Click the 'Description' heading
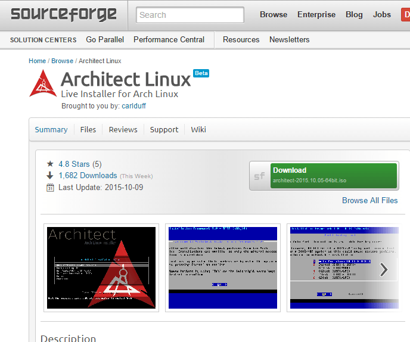This screenshot has height=342, width=410. coord(69,338)
